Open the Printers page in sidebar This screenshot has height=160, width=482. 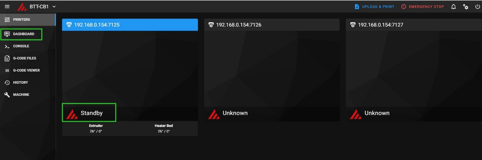(21, 19)
